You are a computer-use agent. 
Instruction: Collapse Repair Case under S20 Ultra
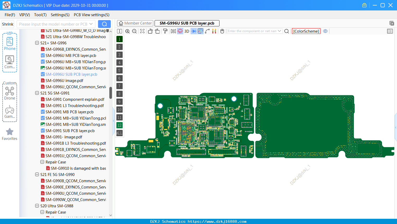[42, 212]
